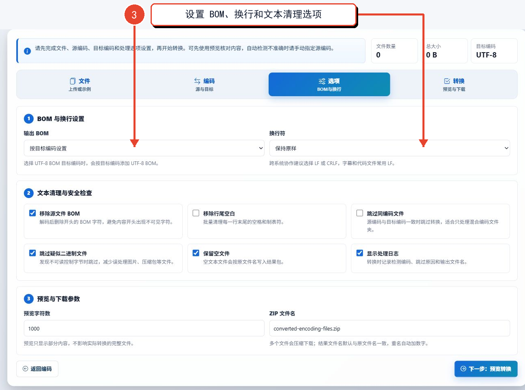The image size is (525, 390).
Task: Switch to the 编码 源与目标 tab
Action: 204,84
